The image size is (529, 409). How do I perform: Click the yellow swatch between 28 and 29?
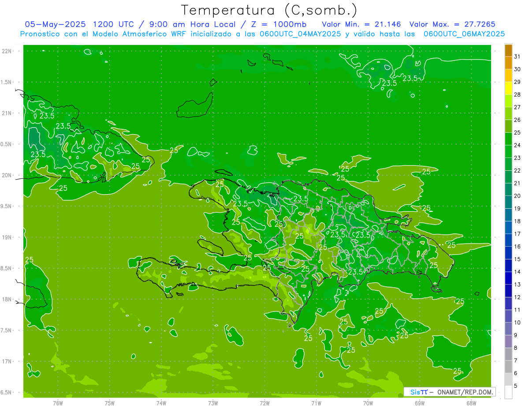click(508, 89)
